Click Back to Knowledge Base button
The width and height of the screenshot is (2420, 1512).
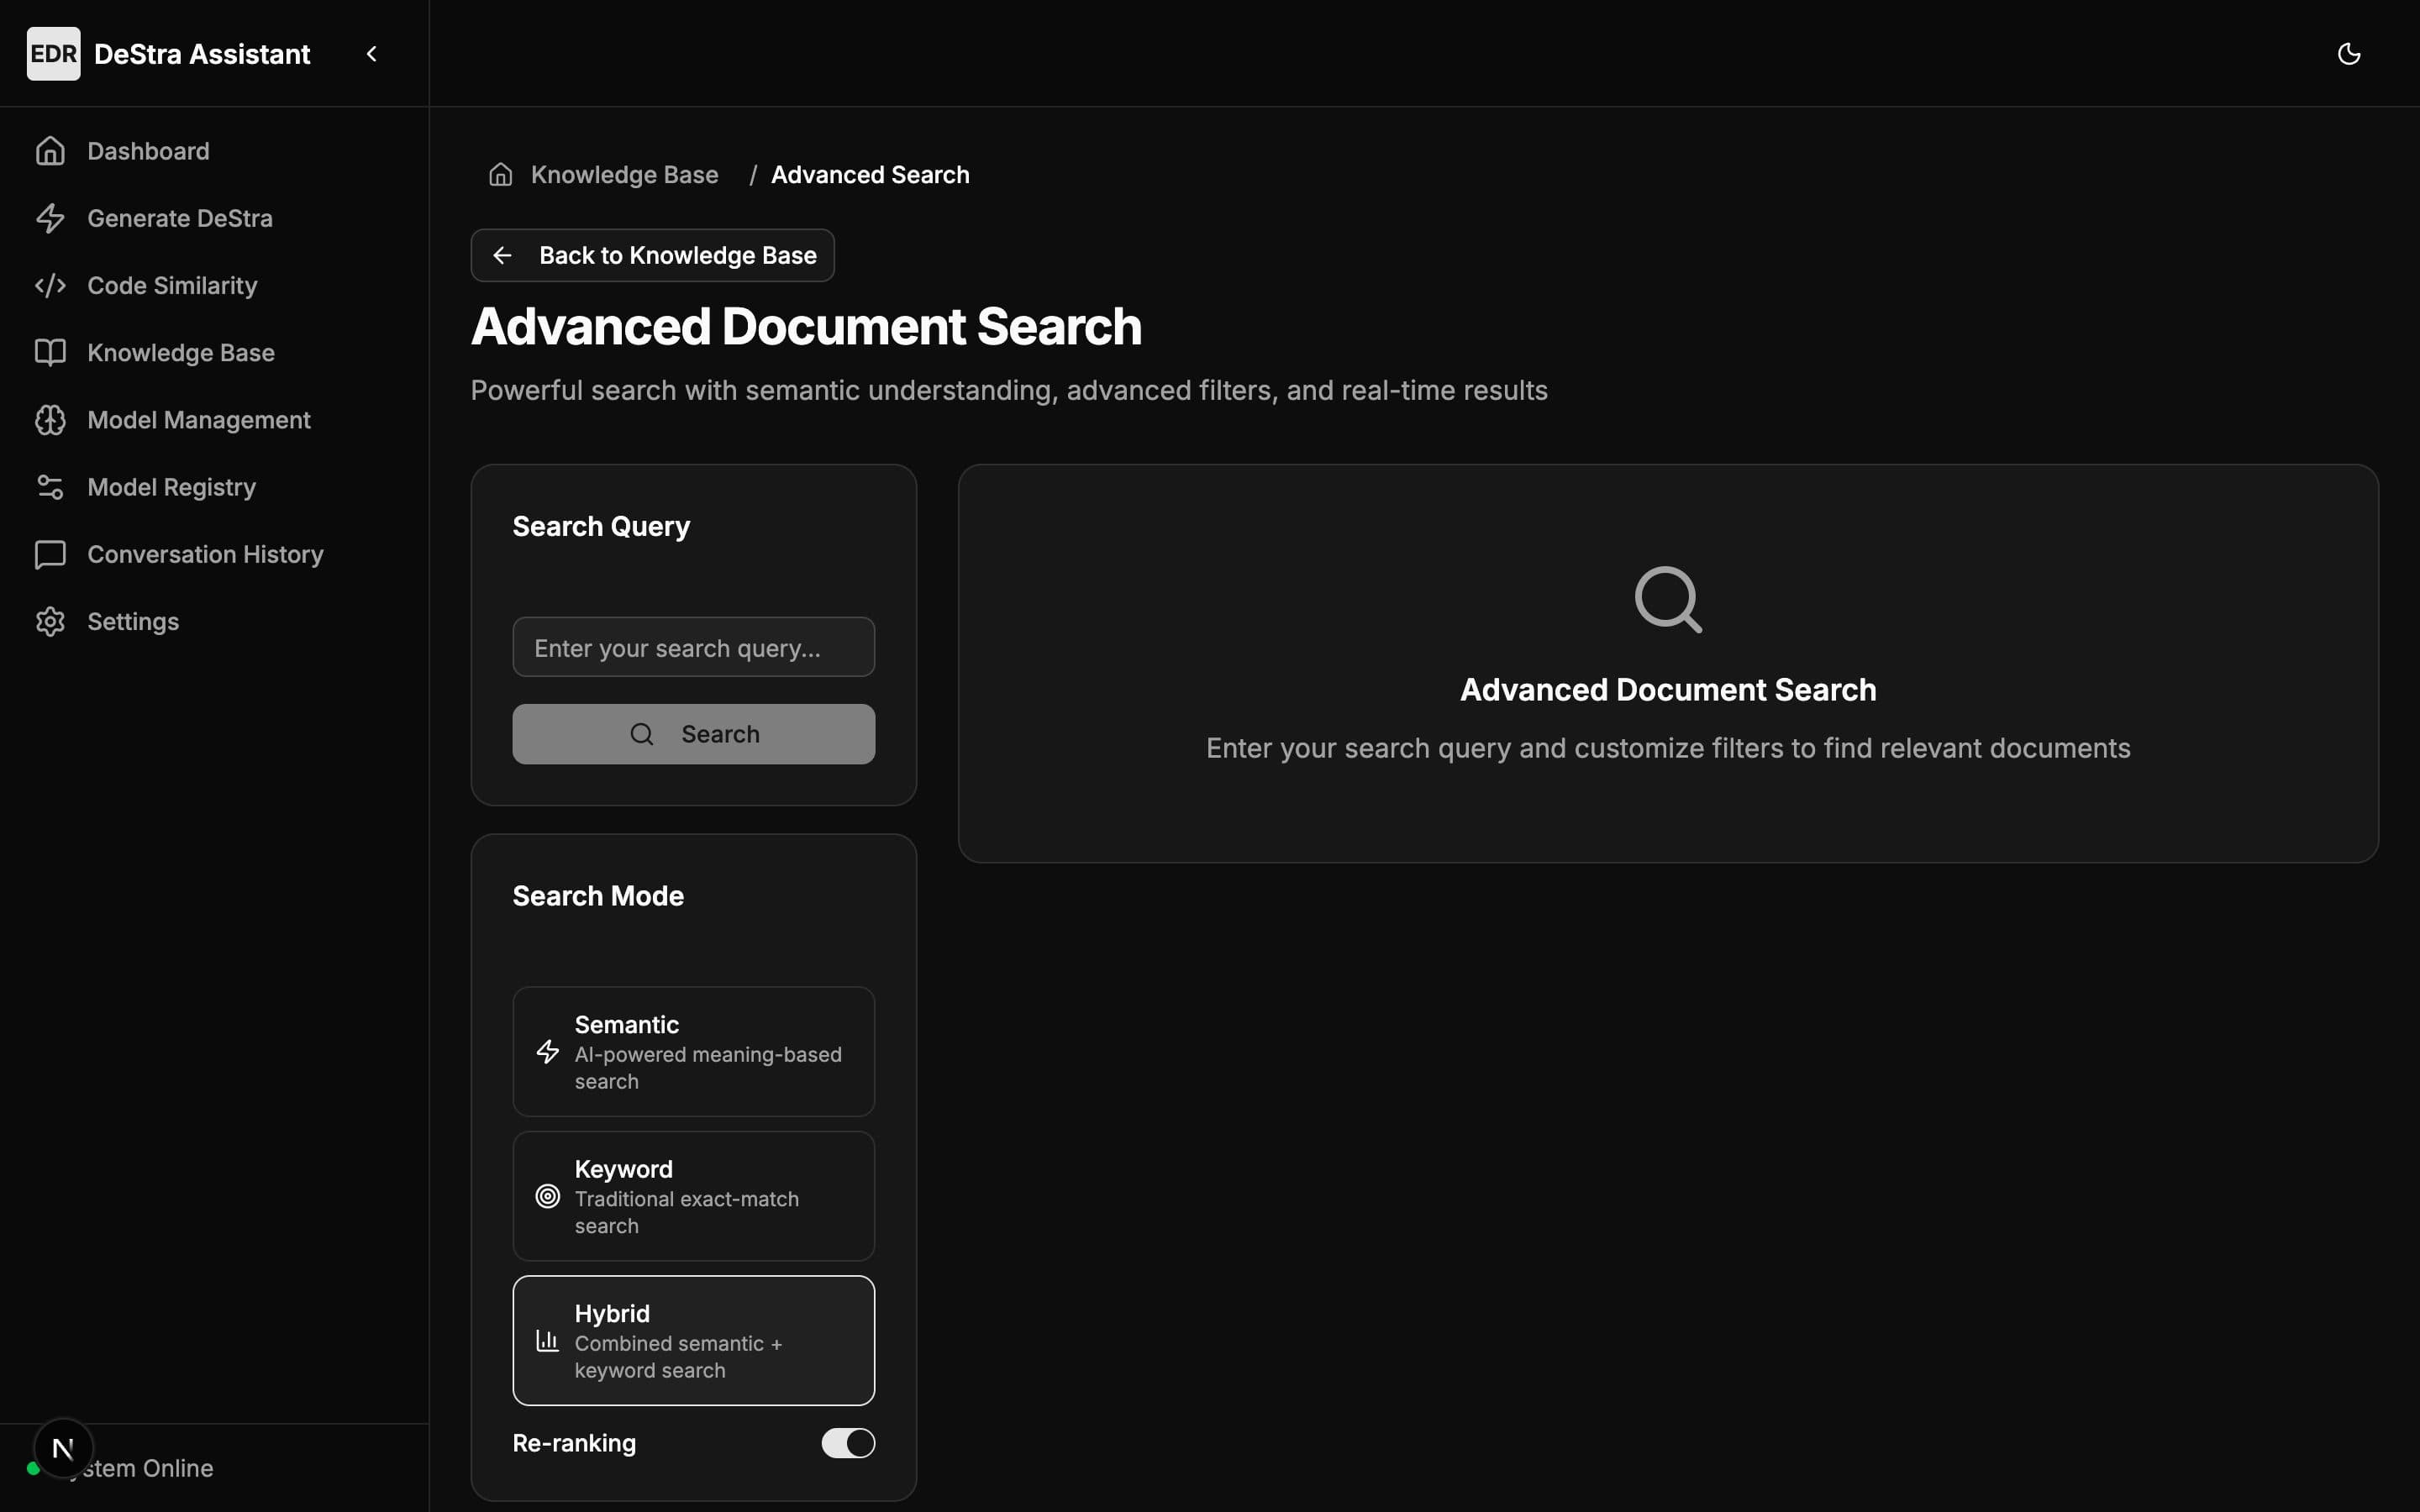click(653, 255)
